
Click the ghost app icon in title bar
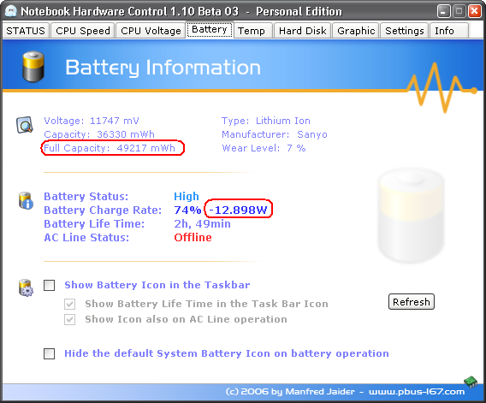point(11,11)
